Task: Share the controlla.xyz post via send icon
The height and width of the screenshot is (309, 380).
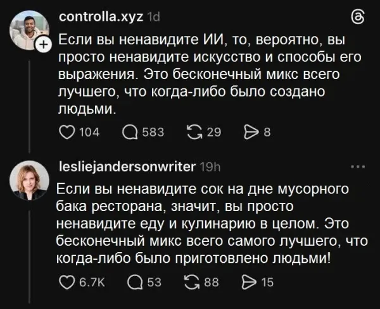Action: (x=251, y=132)
